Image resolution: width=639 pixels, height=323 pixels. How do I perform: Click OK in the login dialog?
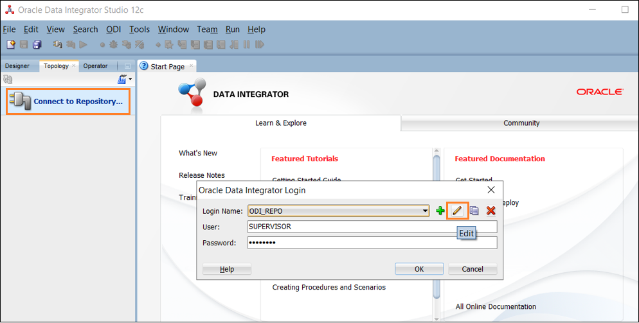click(419, 269)
